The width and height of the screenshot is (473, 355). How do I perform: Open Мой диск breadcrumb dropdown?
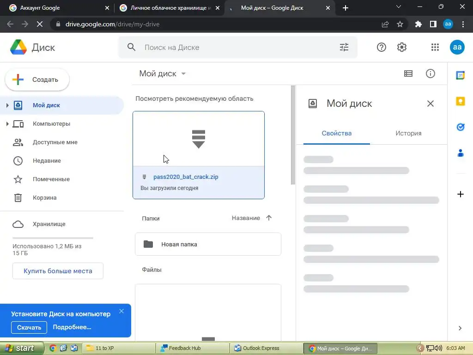click(x=183, y=73)
